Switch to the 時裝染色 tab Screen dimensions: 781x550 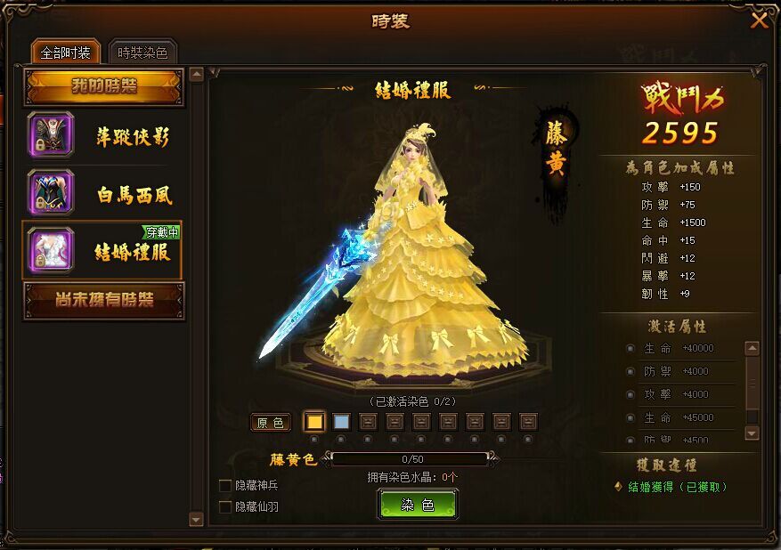[x=142, y=53]
